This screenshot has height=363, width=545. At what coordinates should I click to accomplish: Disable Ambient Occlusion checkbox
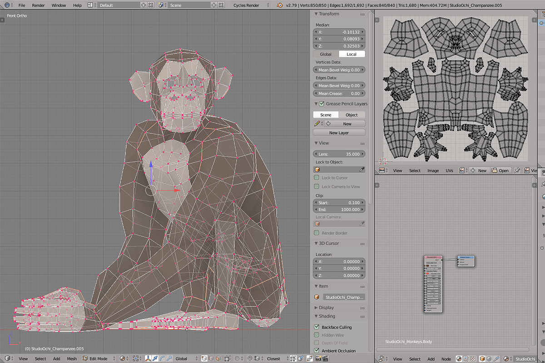click(x=317, y=350)
